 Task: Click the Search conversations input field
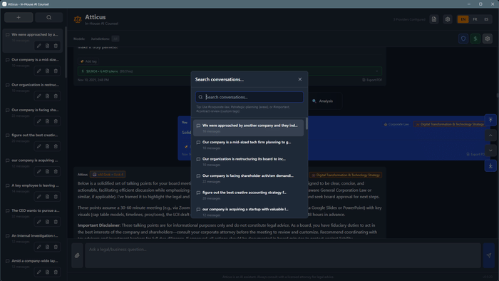[x=249, y=97]
